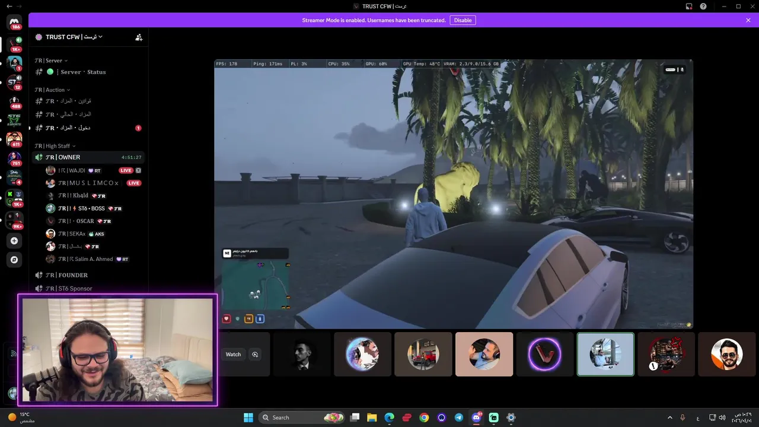
Task: Join the TR | ST6 Sponsor voice channel
Action: tap(88, 288)
